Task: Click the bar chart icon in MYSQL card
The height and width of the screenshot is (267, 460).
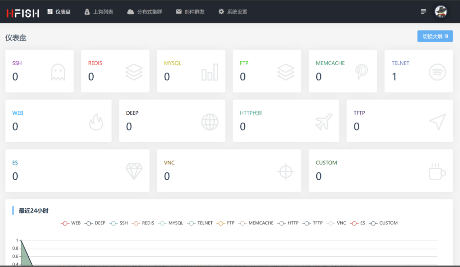Action: click(210, 72)
